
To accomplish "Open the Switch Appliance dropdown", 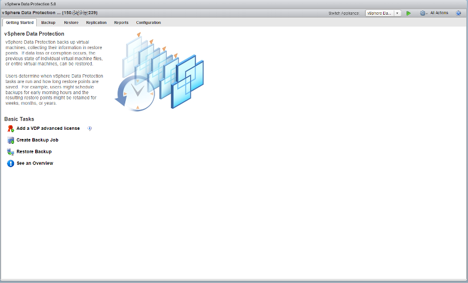I will [383, 13].
